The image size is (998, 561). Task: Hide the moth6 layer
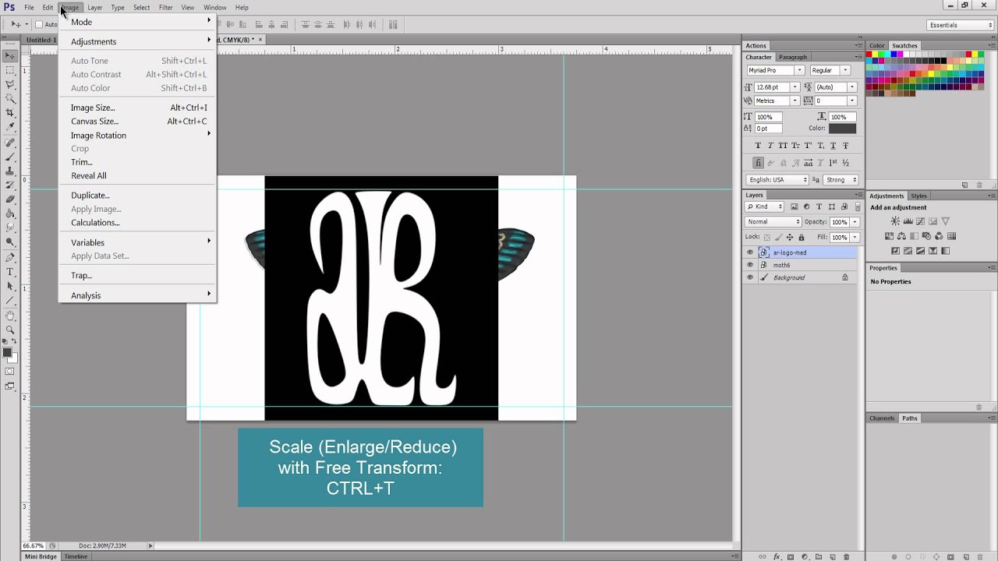point(750,265)
